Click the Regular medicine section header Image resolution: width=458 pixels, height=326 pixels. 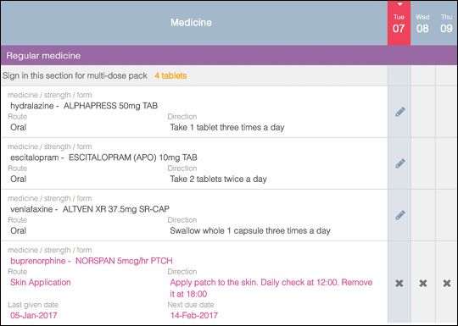coord(229,55)
